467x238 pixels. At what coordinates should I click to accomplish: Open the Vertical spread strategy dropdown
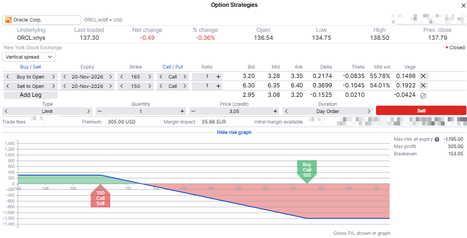click(x=29, y=57)
